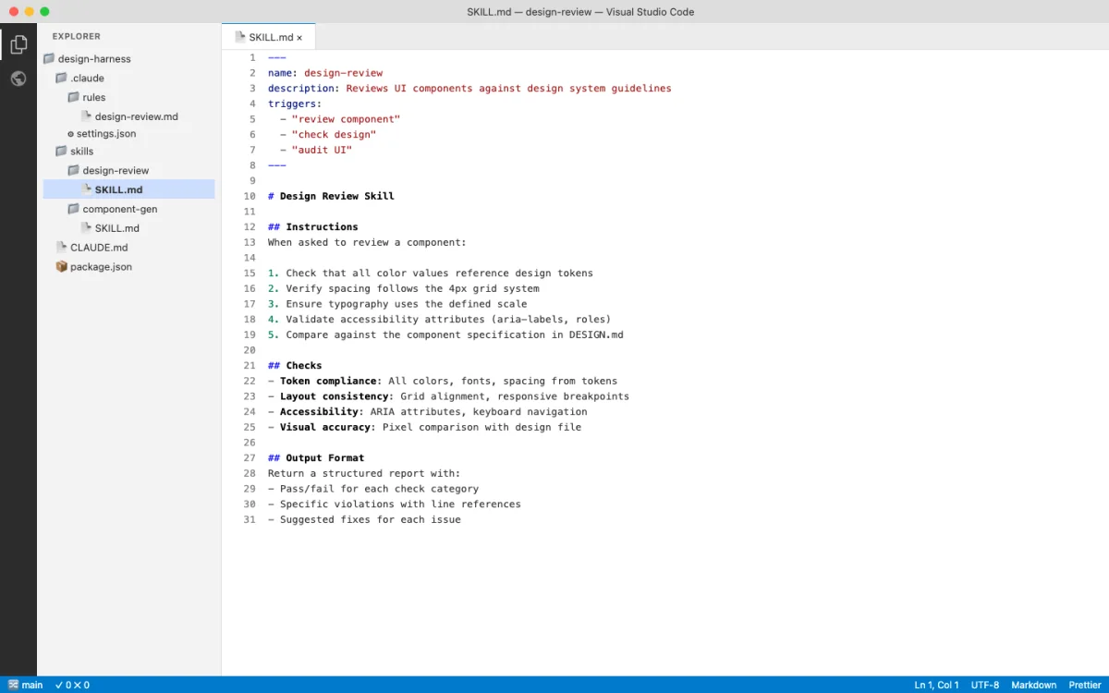This screenshot has width=1109, height=693.
Task: Click the 'Layout consistency' bullet
Action: point(448,396)
